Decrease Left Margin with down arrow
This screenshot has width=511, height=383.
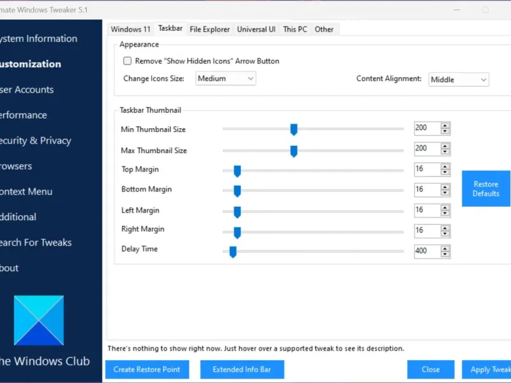tap(445, 213)
